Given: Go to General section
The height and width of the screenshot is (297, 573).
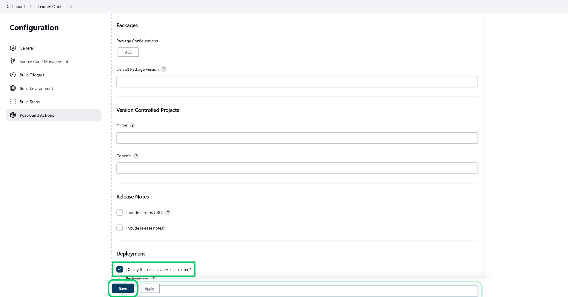Looking at the screenshot, I should pos(53,48).
